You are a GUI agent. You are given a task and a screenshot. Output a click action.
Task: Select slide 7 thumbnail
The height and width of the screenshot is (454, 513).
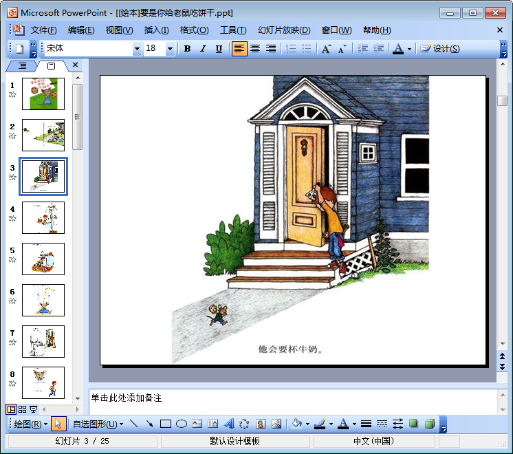[x=43, y=341]
